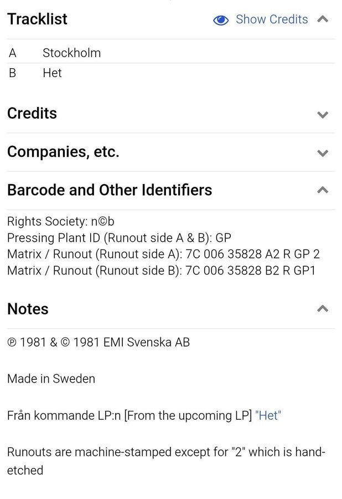Viewport: 342px width, 499px height.
Task: Click the Rights Society n©b line
Action: tap(61, 222)
